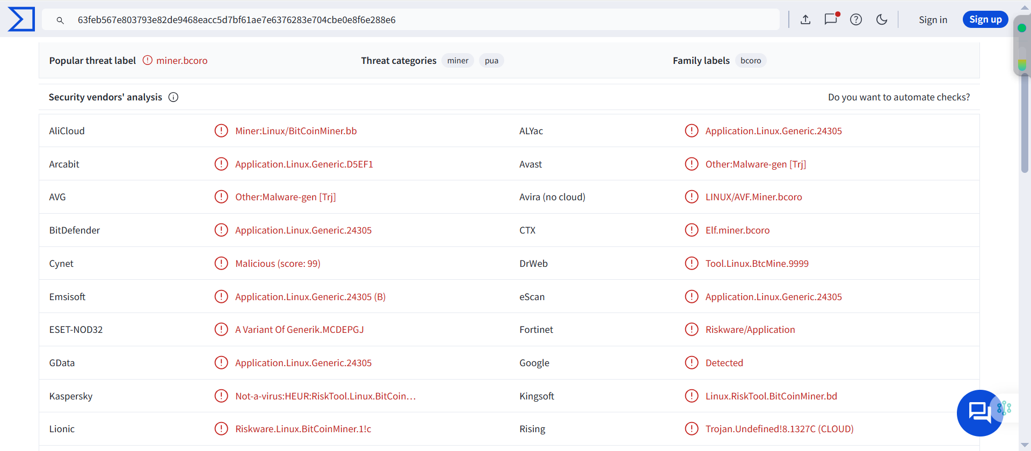The image size is (1031, 451).
Task: Click the DrWeb detection alert icon
Action: tap(692, 263)
